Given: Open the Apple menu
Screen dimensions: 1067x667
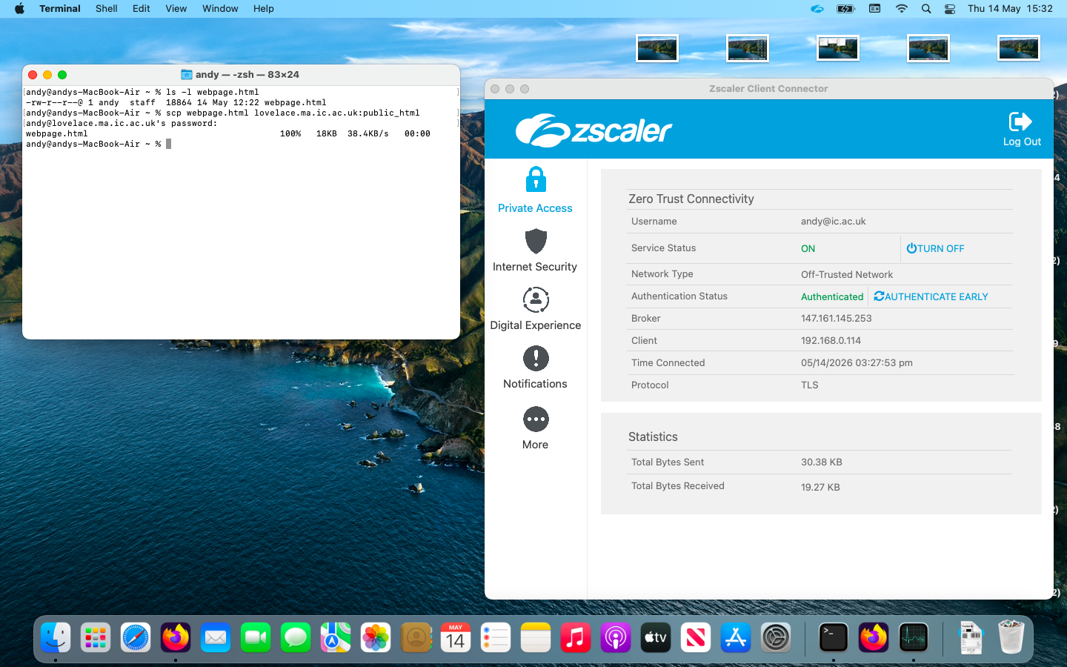Looking at the screenshot, I should (19, 9).
